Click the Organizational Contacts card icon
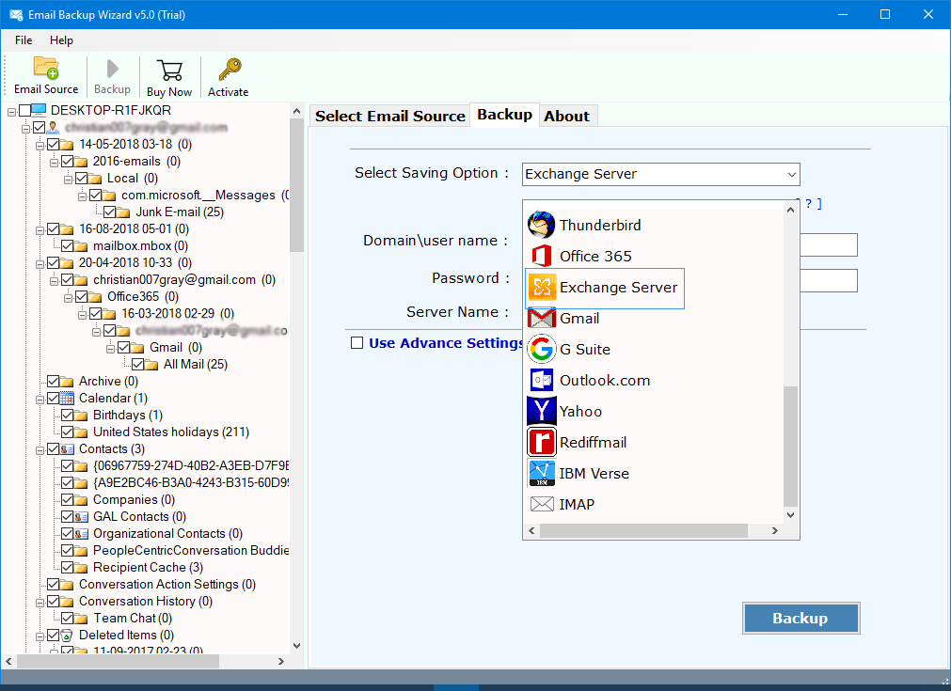 click(81, 534)
